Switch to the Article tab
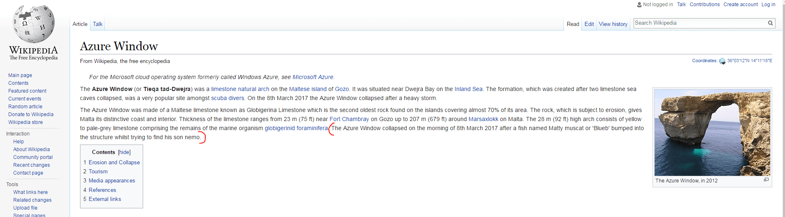 pyautogui.click(x=80, y=24)
